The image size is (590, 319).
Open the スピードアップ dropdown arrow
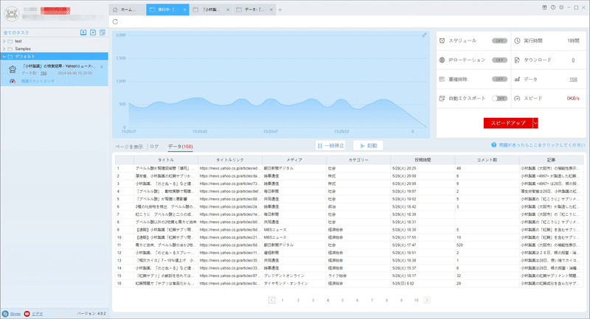(535, 123)
